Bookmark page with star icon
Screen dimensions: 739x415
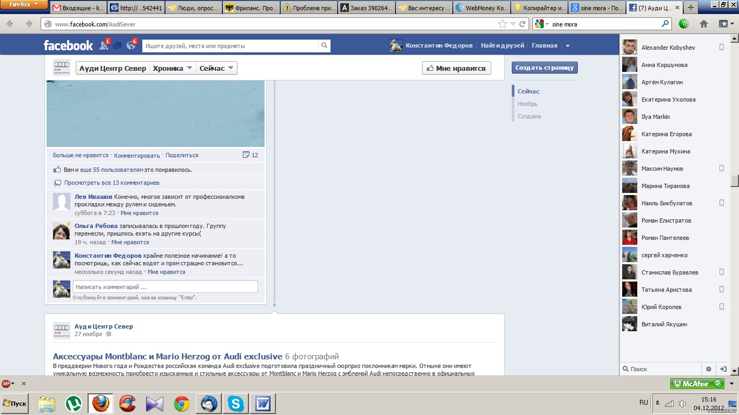click(x=503, y=24)
